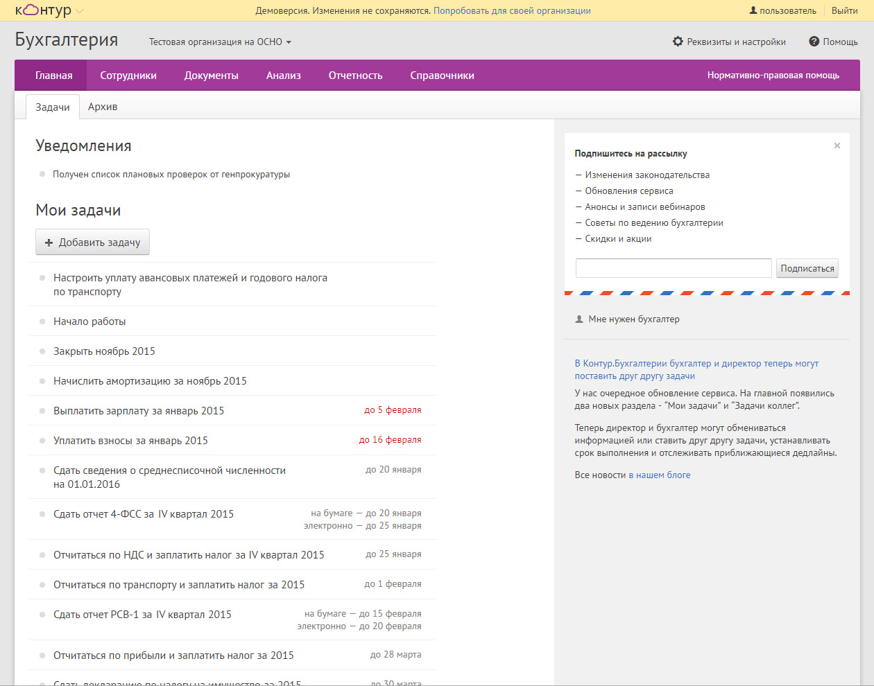Expand the Kontur products dropdown arrow

pyautogui.click(x=79, y=11)
